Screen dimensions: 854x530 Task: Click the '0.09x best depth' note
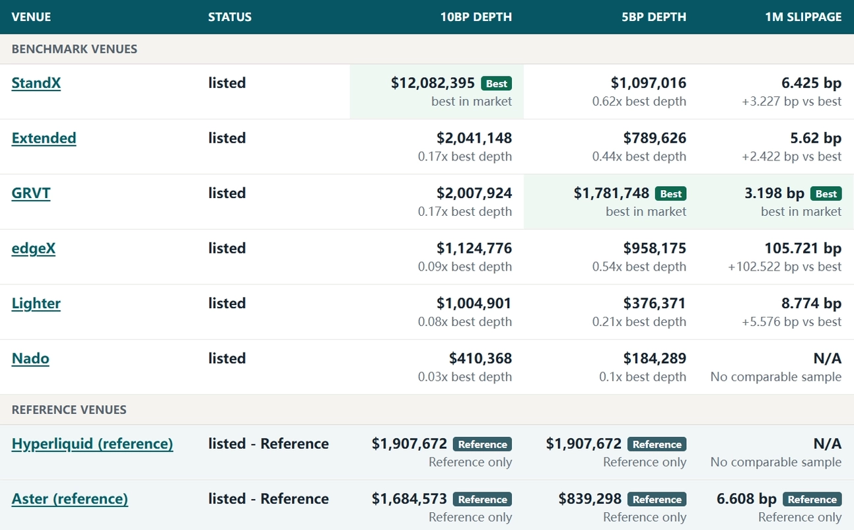click(465, 267)
